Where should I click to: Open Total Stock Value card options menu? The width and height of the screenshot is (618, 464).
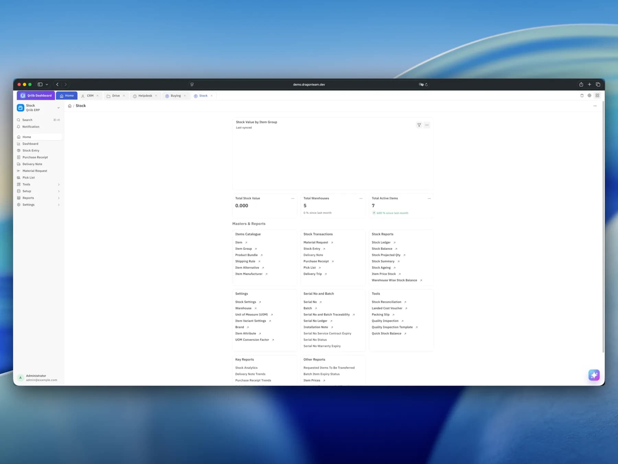click(x=293, y=199)
